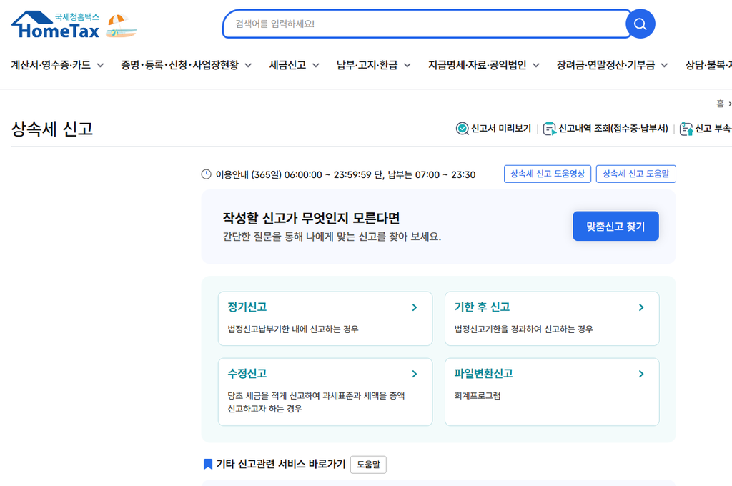Open the 납부·고지·환급 menu

pyautogui.click(x=367, y=65)
